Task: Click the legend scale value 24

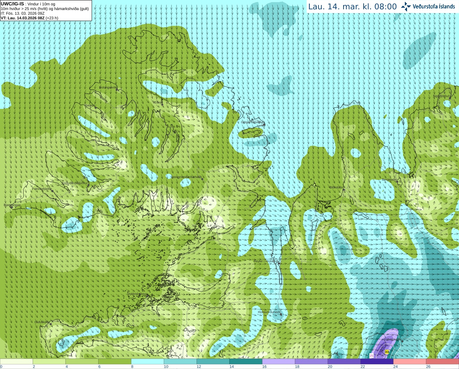Action: click(x=395, y=366)
